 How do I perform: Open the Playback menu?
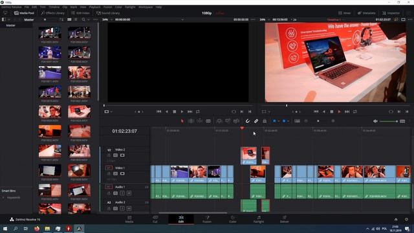coord(94,7)
